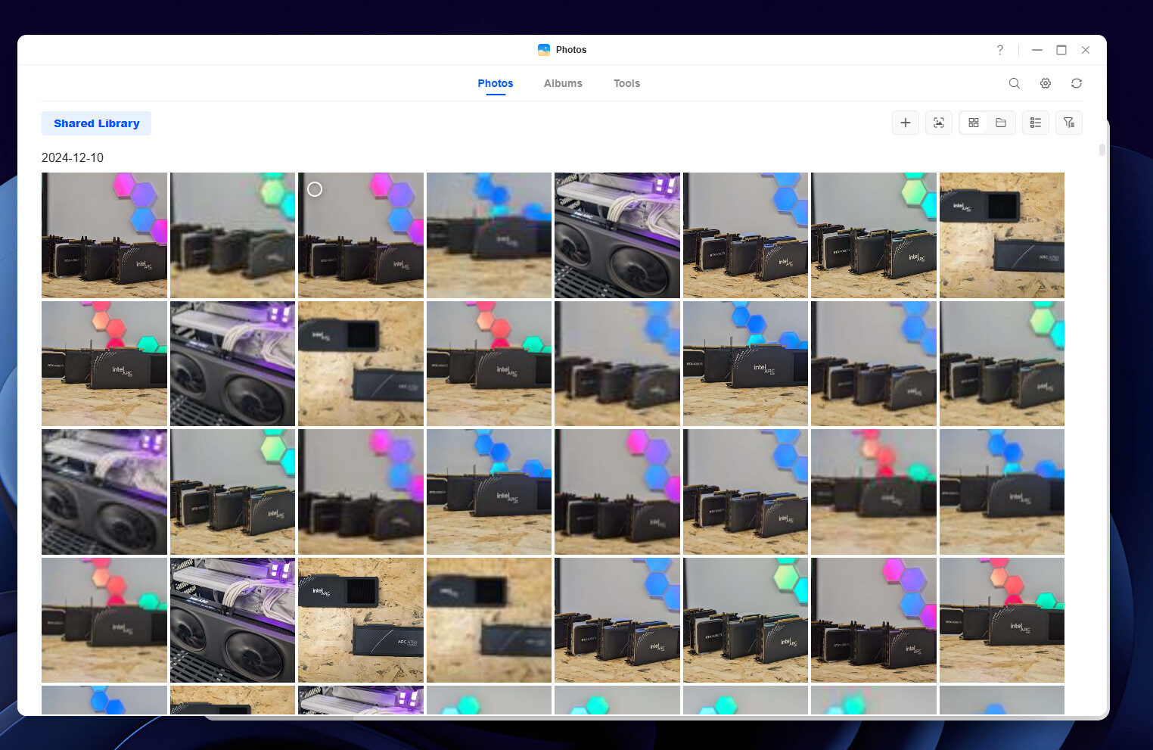This screenshot has height=750, width=1153.
Task: Click the refresh icon
Action: click(x=1077, y=83)
